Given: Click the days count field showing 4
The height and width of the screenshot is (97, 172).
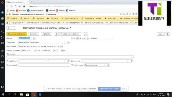Looking at the screenshot, I should pyautogui.click(x=60, y=50).
